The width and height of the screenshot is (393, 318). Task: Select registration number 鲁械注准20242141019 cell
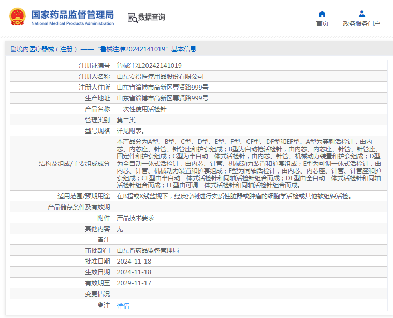click(149, 66)
